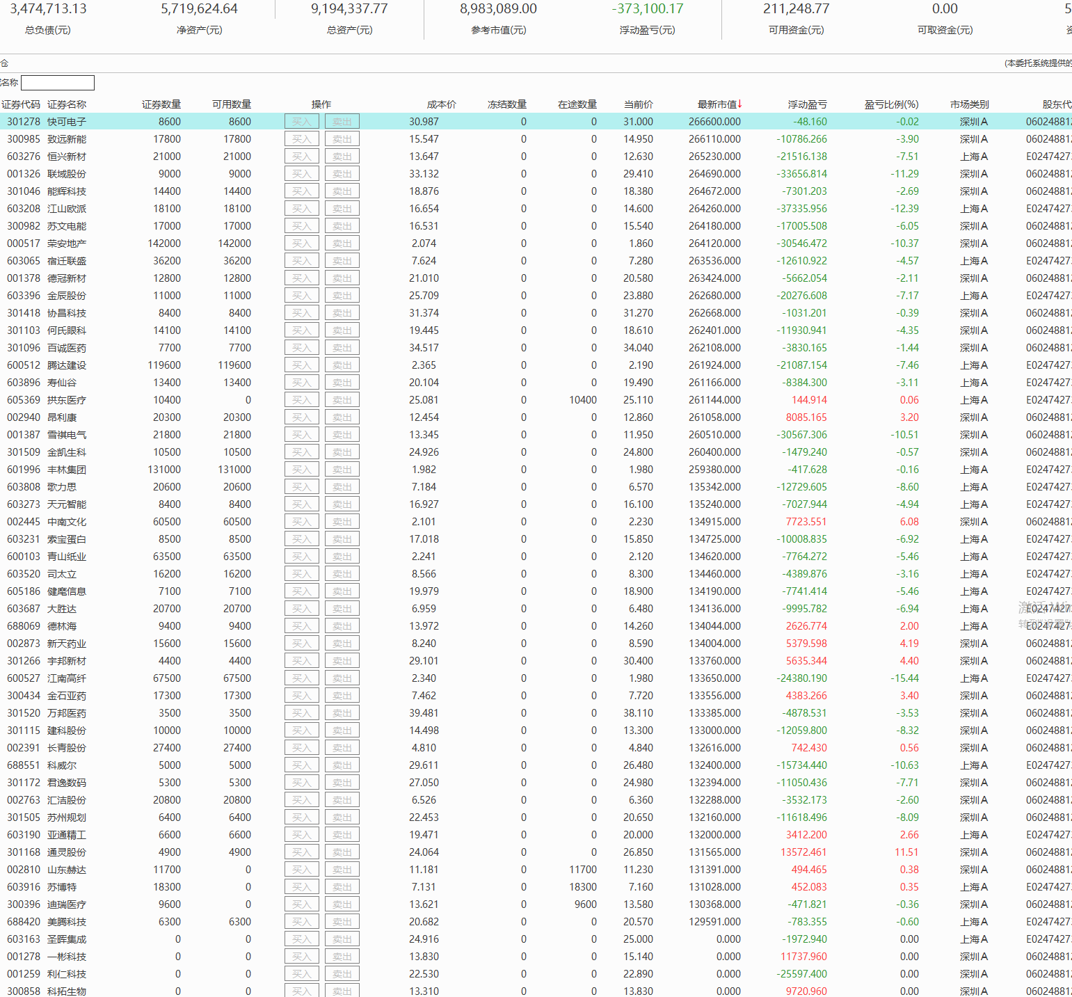Click sell button for 联域股份 row
The image size is (1072, 997).
pos(342,174)
